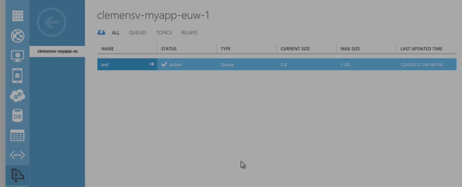462x187 pixels.
Task: Switch to the QUEUES tab
Action: tap(138, 33)
